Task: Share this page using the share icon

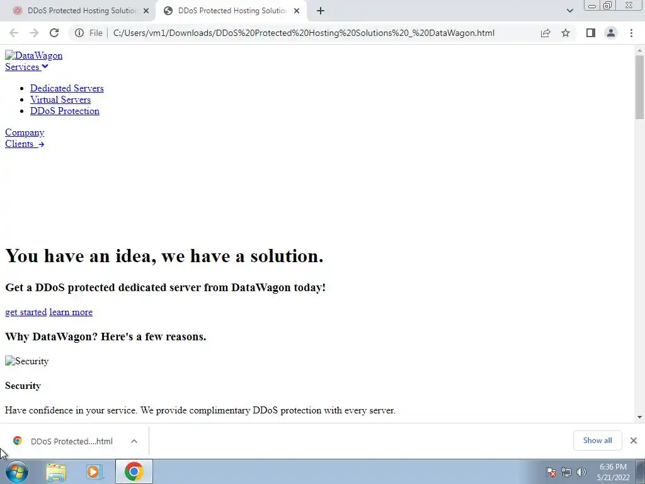Action: [545, 33]
